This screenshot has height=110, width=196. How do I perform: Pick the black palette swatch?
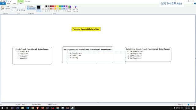click(46, 6)
